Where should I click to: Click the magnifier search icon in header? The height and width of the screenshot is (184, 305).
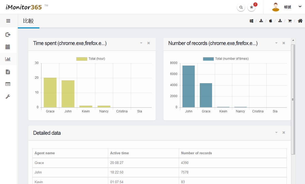pyautogui.click(x=241, y=7)
